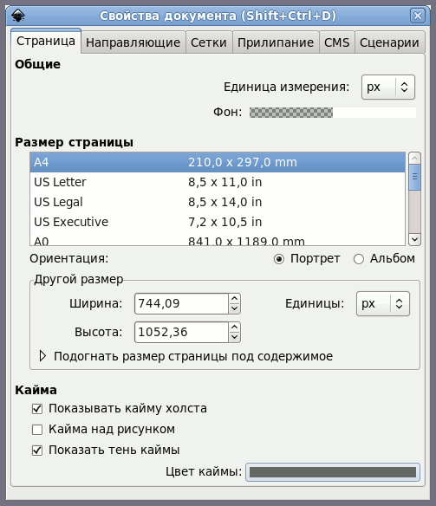Click the 210,0 x 297,0 mm dimensions text

(x=243, y=162)
